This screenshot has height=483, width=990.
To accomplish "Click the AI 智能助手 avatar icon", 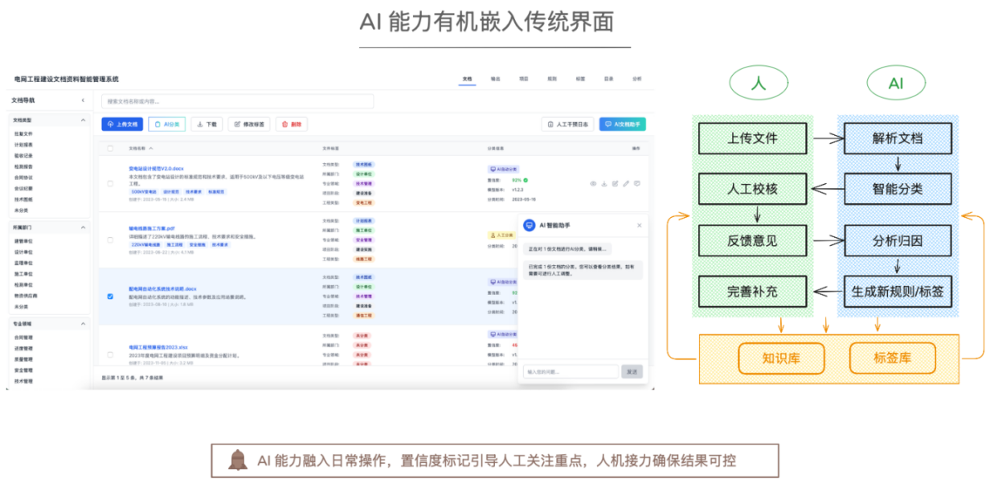I will click(529, 226).
